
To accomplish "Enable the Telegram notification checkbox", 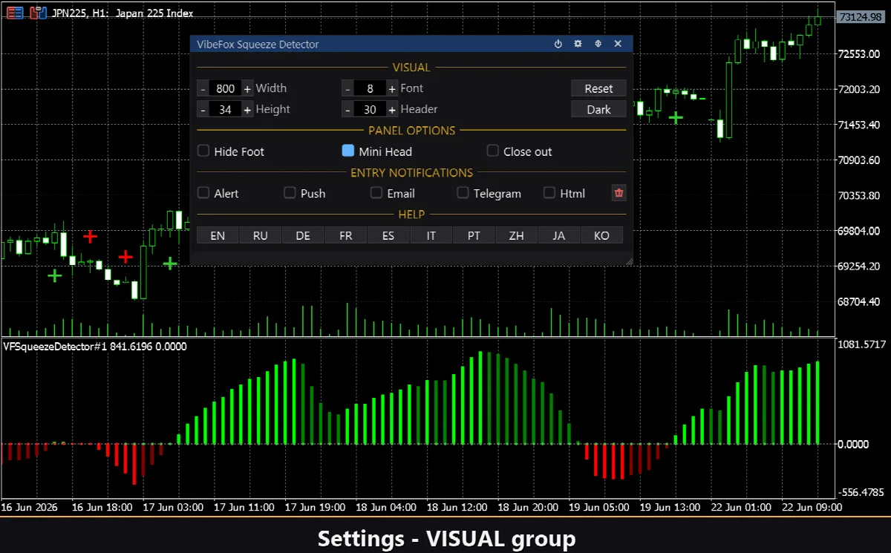I will [x=463, y=193].
